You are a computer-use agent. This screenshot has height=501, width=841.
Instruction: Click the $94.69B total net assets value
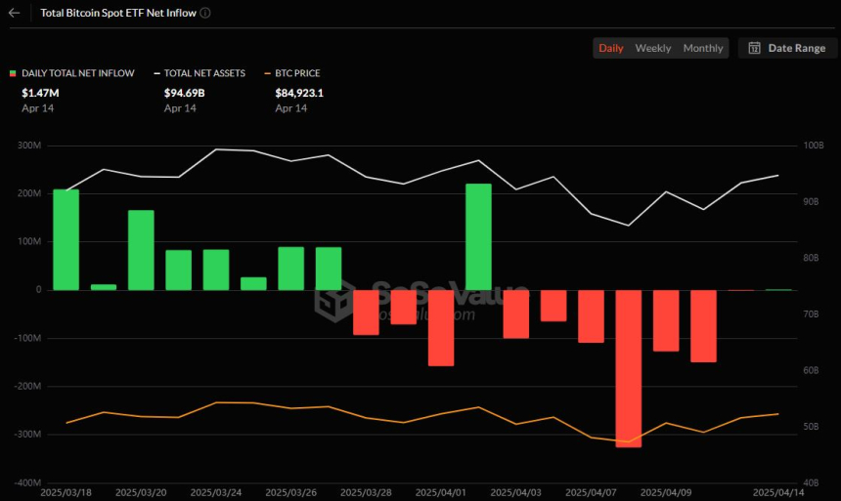185,93
